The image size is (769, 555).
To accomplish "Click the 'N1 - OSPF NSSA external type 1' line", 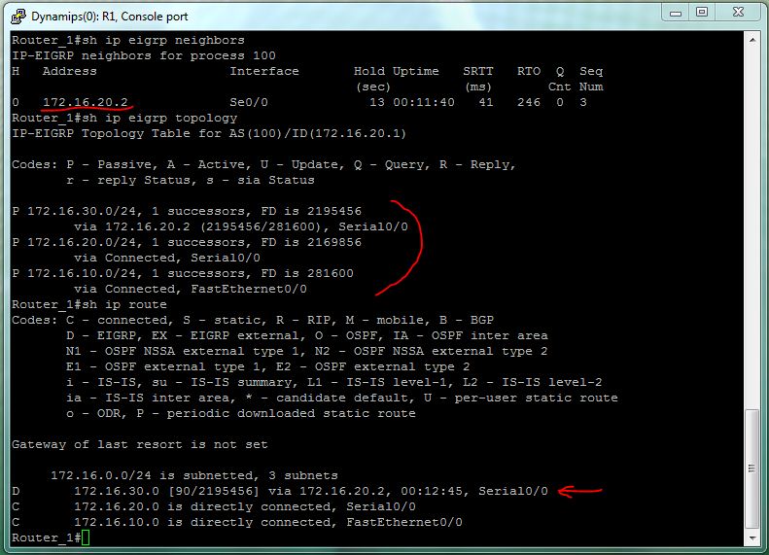I will pyautogui.click(x=307, y=351).
